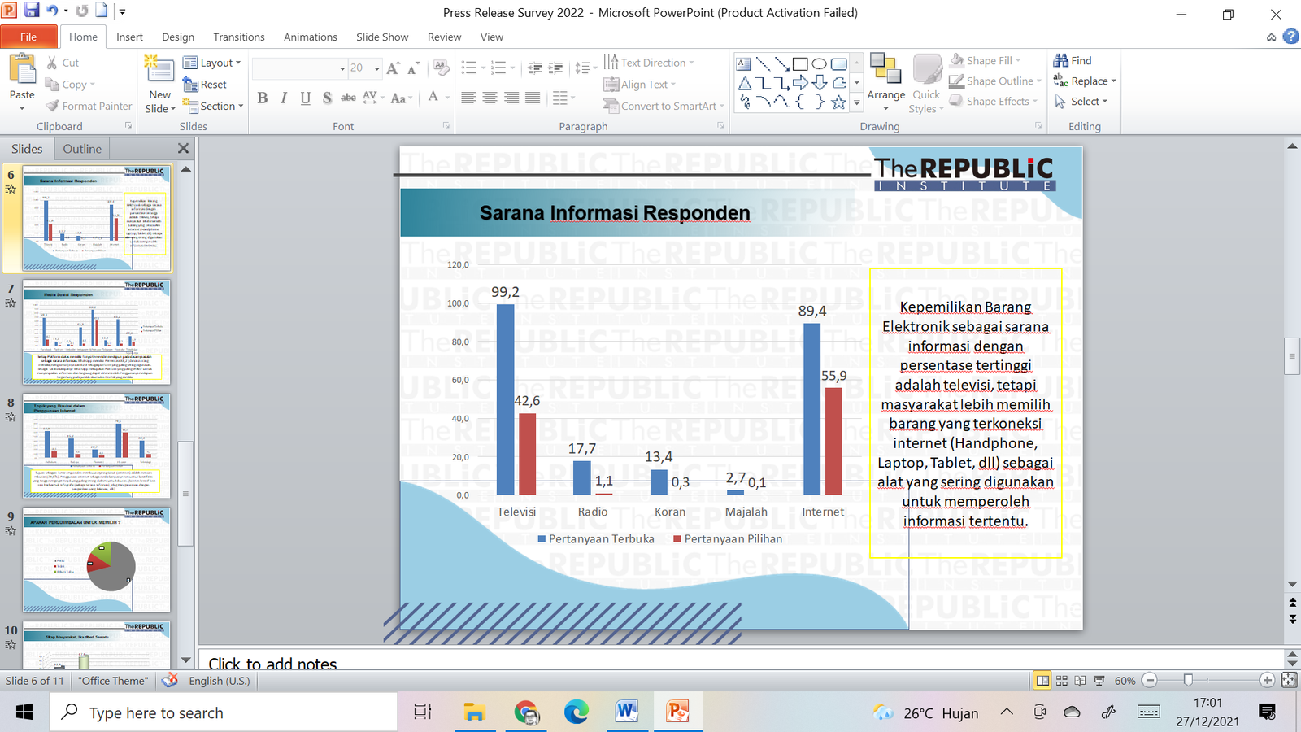This screenshot has height=732, width=1301.
Task: Check spelling icon in status bar
Action: coord(169,680)
